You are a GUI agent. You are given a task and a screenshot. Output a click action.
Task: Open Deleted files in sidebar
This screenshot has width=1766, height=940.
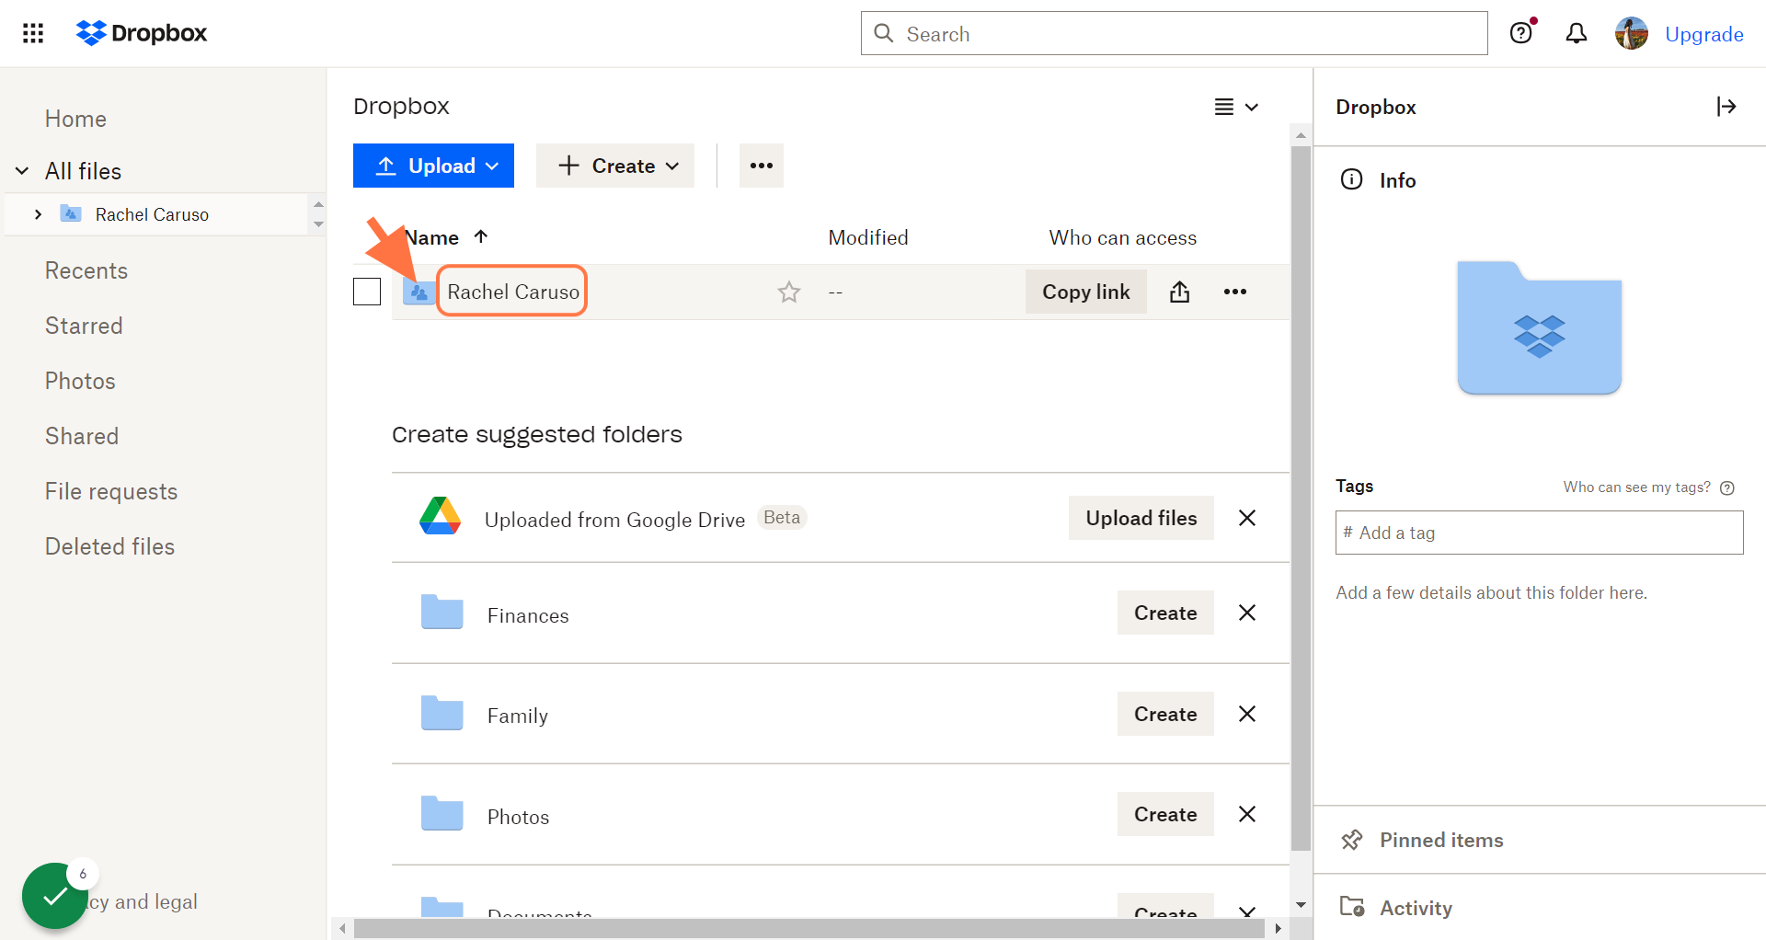click(109, 546)
